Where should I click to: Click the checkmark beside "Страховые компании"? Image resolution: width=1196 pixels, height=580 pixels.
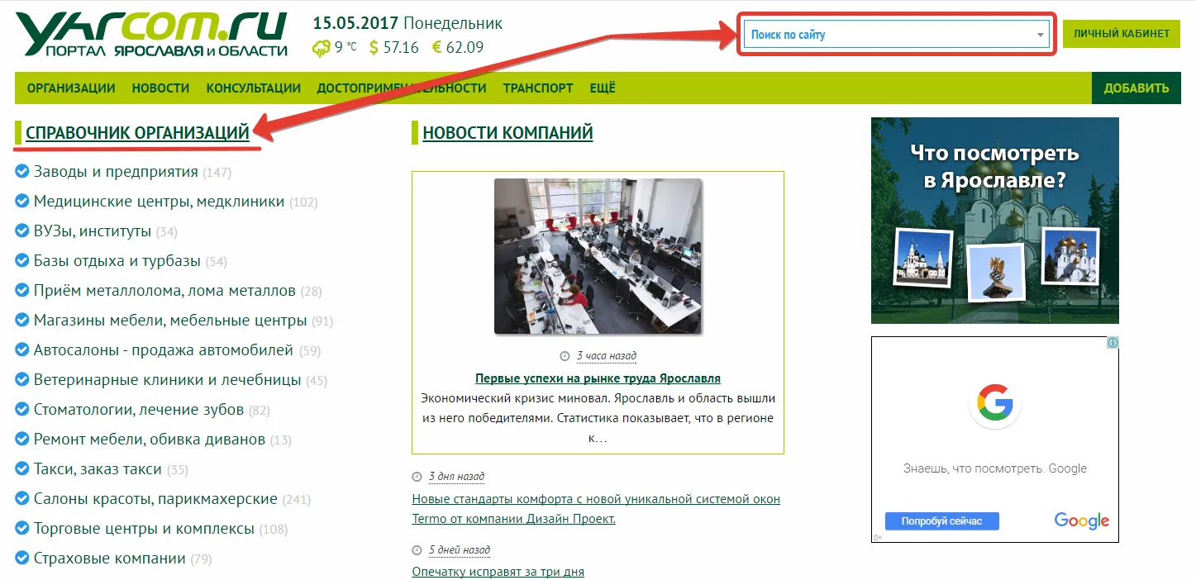22,559
